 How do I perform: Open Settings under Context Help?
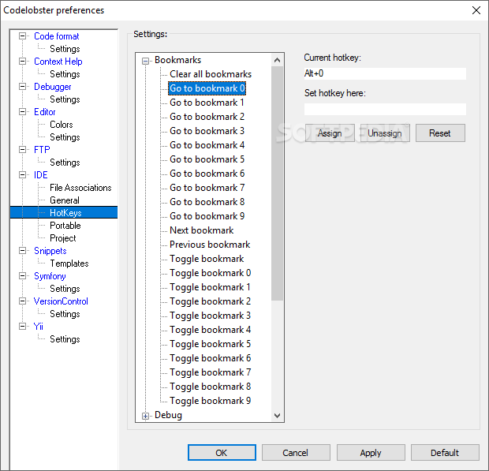[65, 74]
